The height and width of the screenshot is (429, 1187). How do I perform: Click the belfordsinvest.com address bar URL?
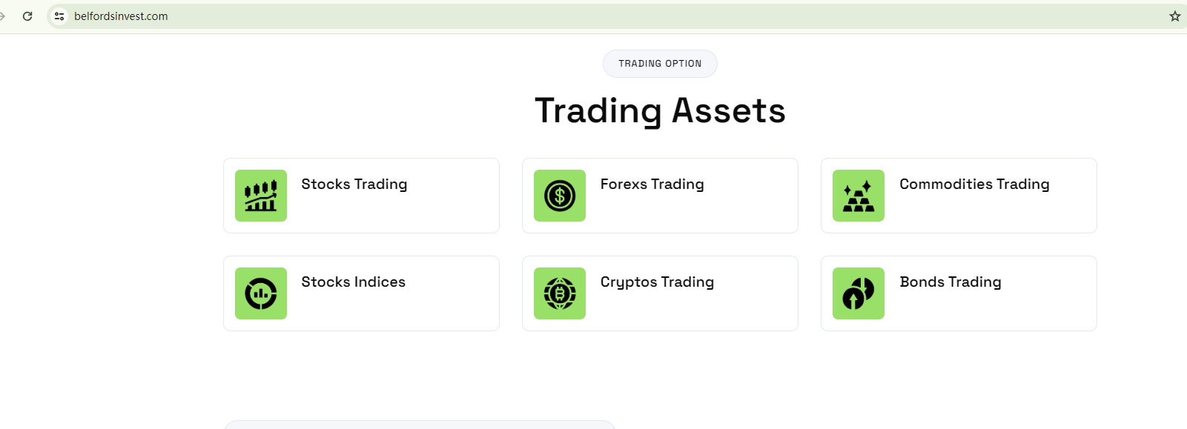point(121,16)
